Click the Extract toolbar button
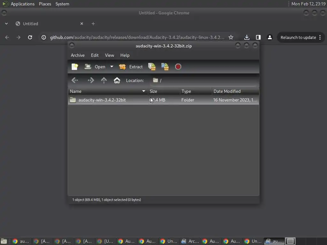327x245 pixels. pos(131,67)
